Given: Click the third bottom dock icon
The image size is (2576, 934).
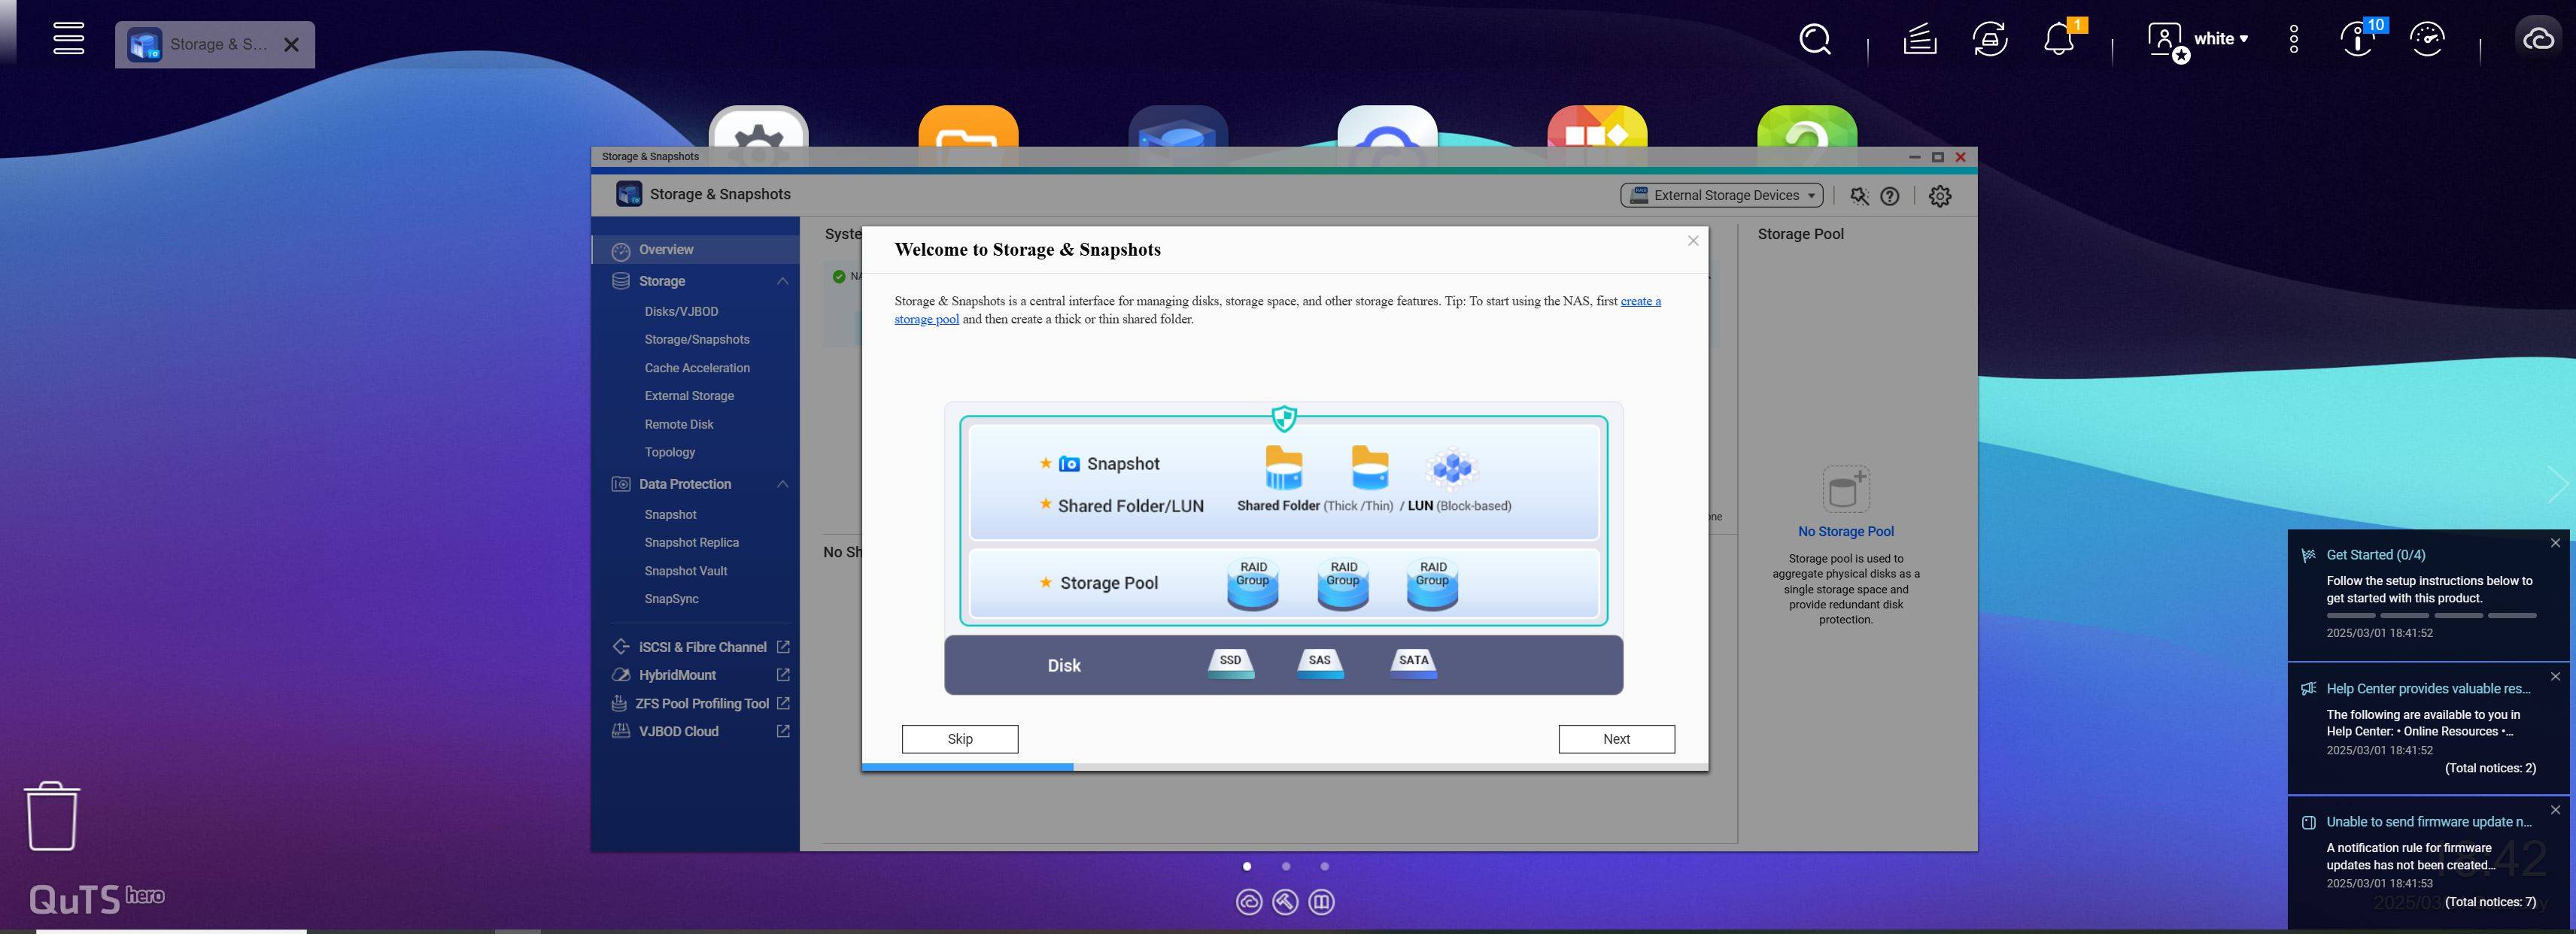Looking at the screenshot, I should [1321, 903].
